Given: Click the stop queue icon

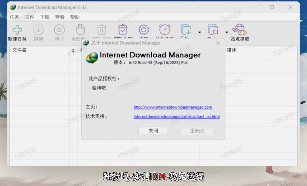Looking at the screenshot, I should tap(213, 30).
